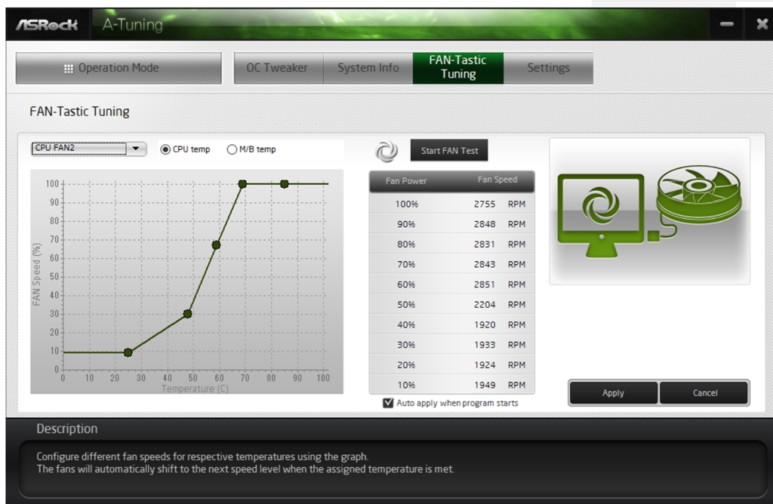
Task: Select the CPU temp radio button
Action: 165,149
